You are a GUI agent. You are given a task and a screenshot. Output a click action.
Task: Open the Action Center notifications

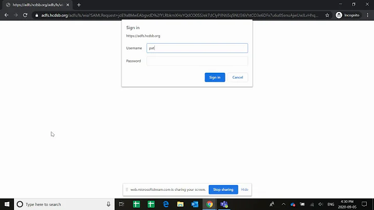point(364,204)
